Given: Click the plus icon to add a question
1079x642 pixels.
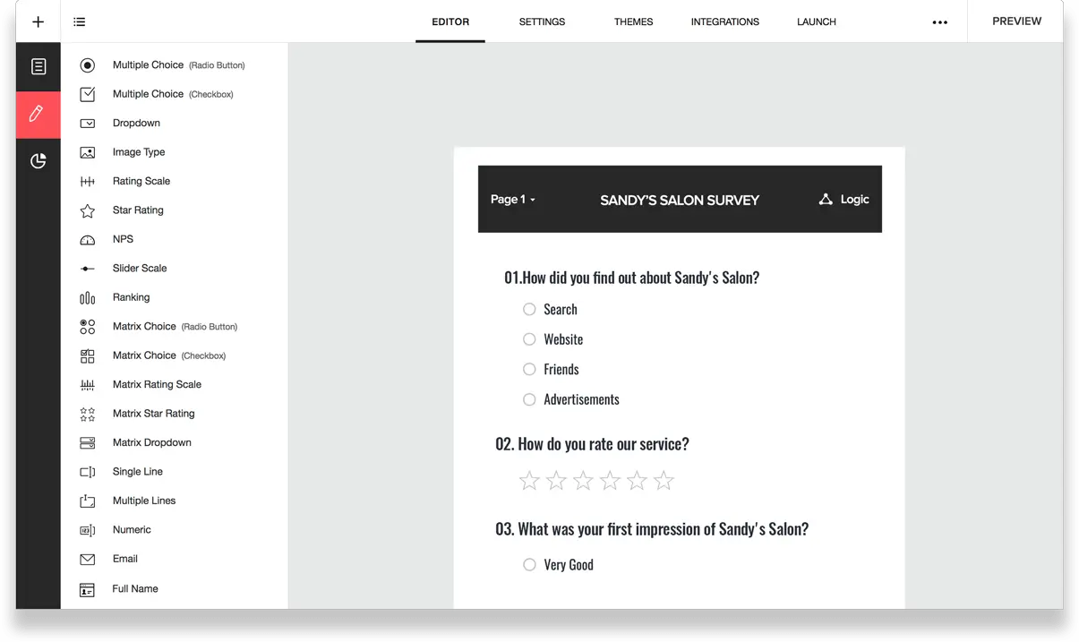Looking at the screenshot, I should coord(38,21).
